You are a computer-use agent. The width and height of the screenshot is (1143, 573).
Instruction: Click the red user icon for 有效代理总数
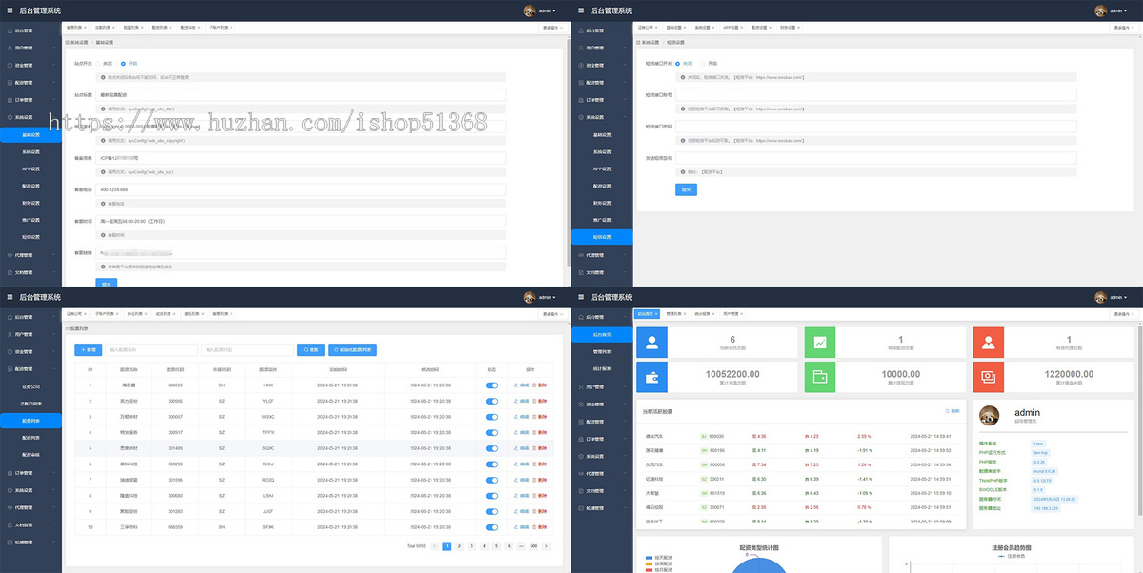coord(989,342)
